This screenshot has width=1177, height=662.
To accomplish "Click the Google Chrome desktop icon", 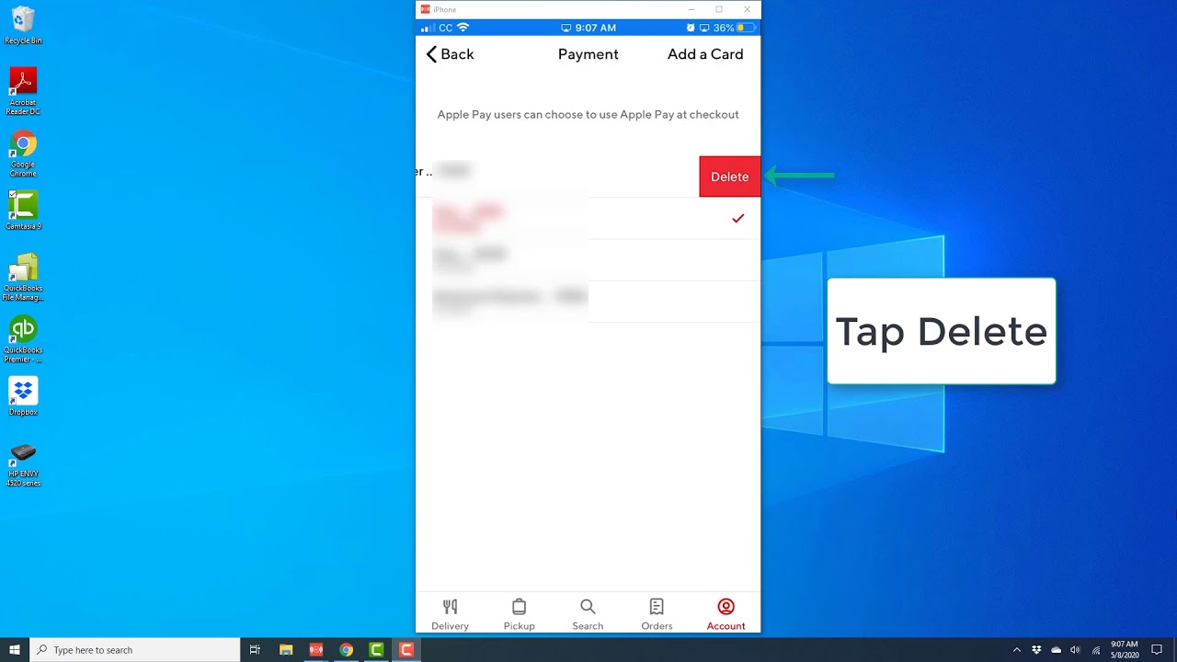I will point(23,154).
